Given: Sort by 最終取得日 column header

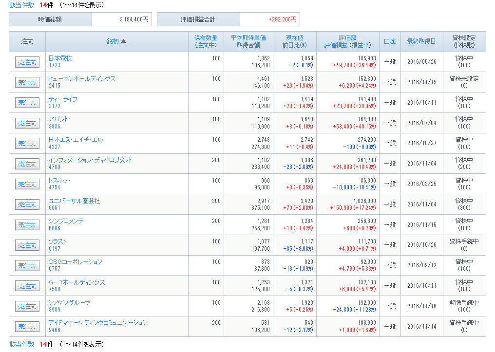Looking at the screenshot, I should (421, 41).
